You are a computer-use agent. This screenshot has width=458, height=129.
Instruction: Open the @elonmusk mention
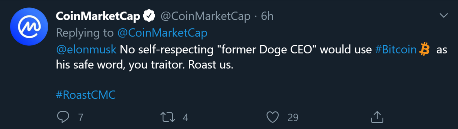pyautogui.click(x=86, y=49)
